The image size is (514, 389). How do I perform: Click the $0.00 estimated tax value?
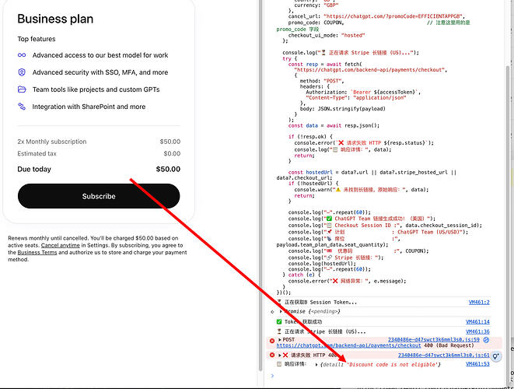[x=172, y=153]
